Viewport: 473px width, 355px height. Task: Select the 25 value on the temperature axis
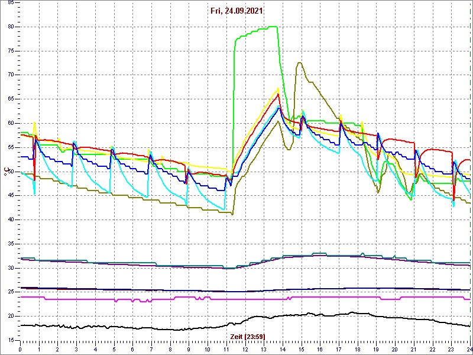pyautogui.click(x=10, y=292)
